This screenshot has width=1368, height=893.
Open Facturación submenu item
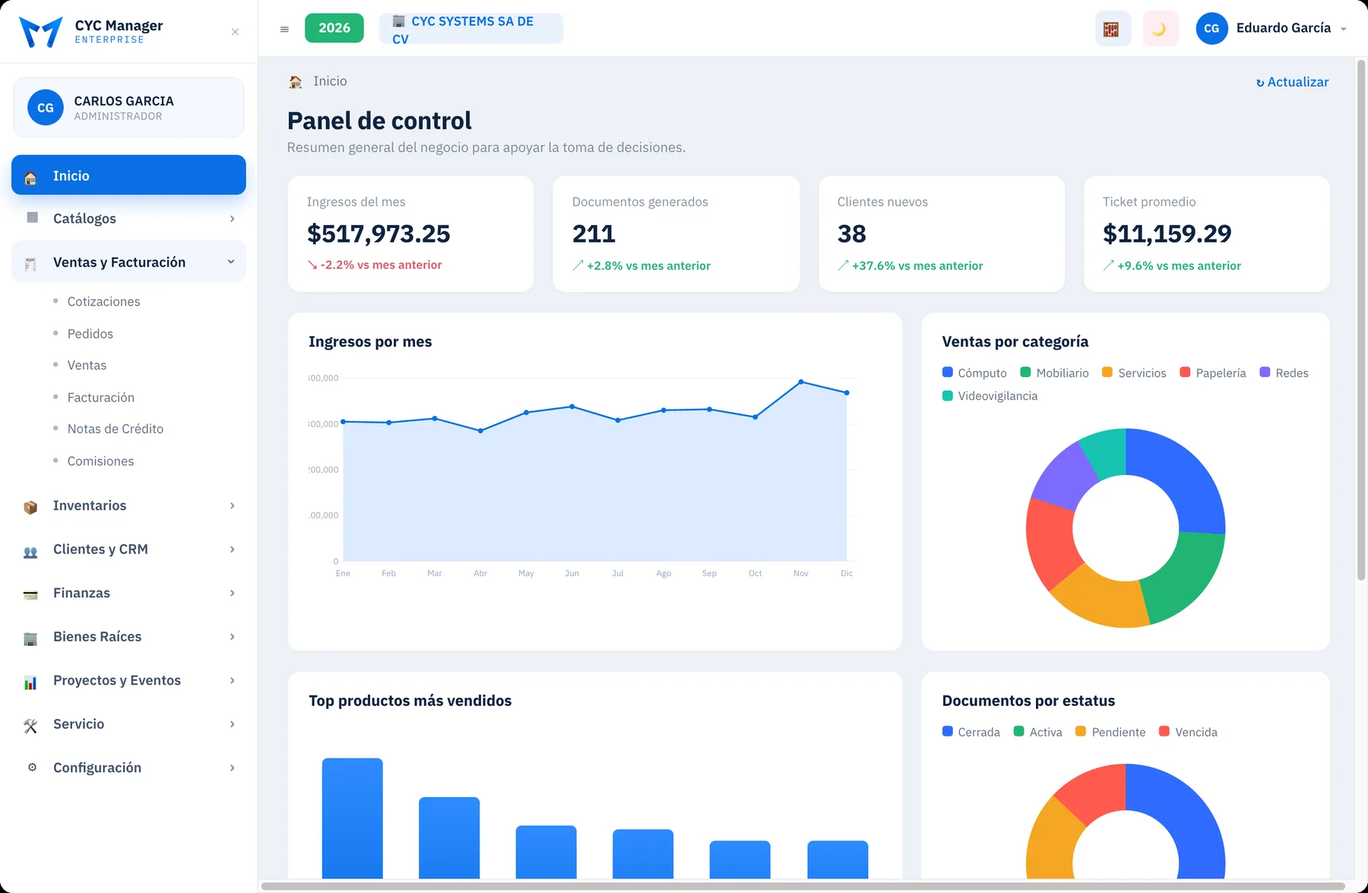click(101, 397)
